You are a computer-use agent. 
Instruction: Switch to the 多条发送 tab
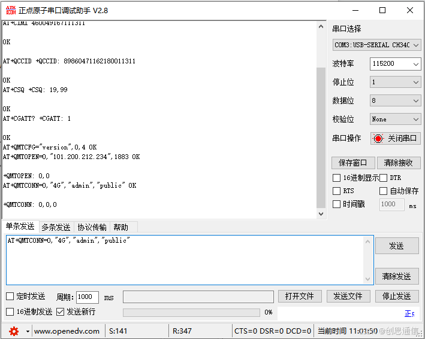56,227
